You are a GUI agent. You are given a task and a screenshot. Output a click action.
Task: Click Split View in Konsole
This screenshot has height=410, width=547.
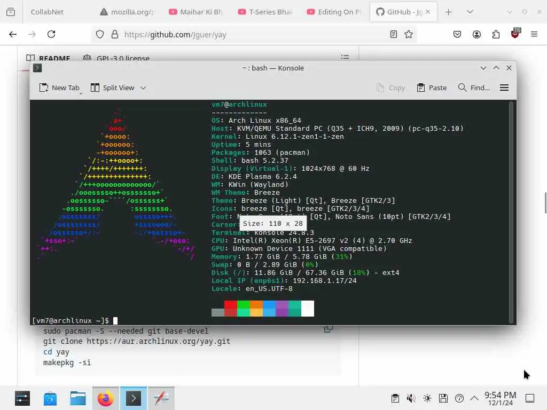pyautogui.click(x=112, y=88)
